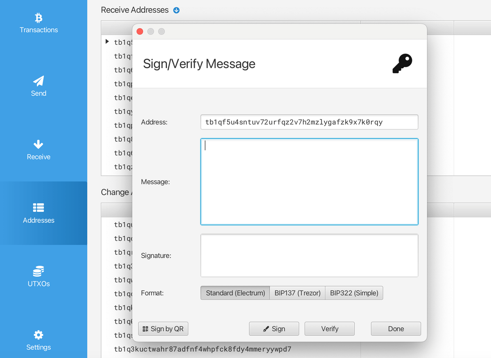Open the Transactions Bitcoin icon
The width and height of the screenshot is (491, 358).
coord(38,18)
